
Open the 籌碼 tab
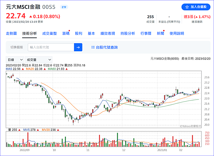[x=66, y=33]
